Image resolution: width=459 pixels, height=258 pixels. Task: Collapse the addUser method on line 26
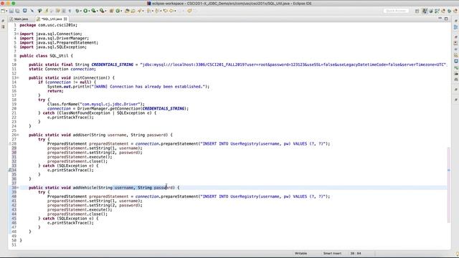17,135
